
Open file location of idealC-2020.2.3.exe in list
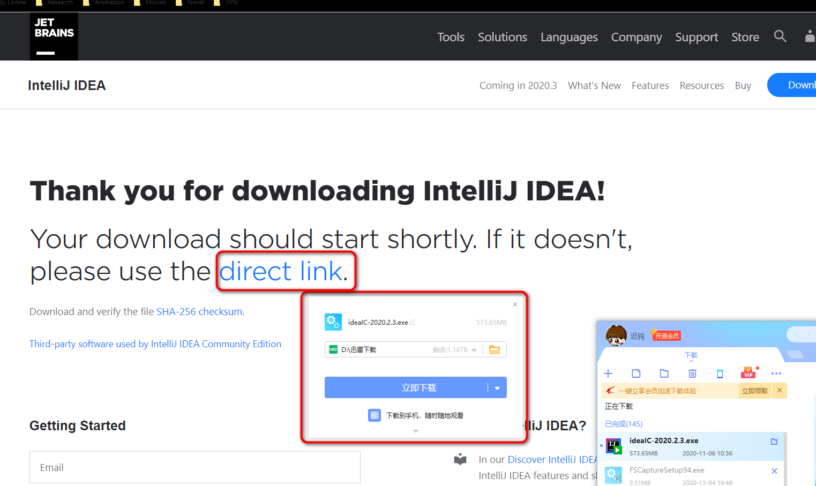point(774,442)
